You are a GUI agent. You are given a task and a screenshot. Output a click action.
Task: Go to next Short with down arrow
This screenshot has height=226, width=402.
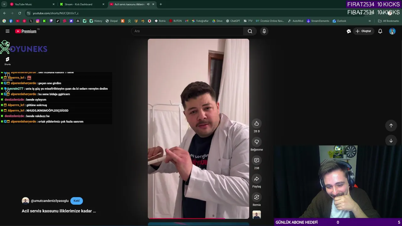click(391, 141)
